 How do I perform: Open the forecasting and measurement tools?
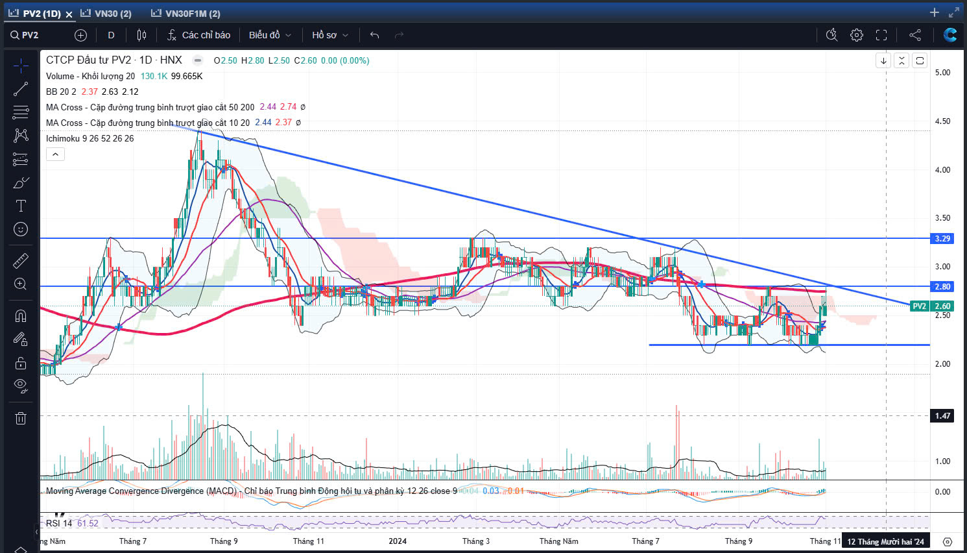(21, 159)
